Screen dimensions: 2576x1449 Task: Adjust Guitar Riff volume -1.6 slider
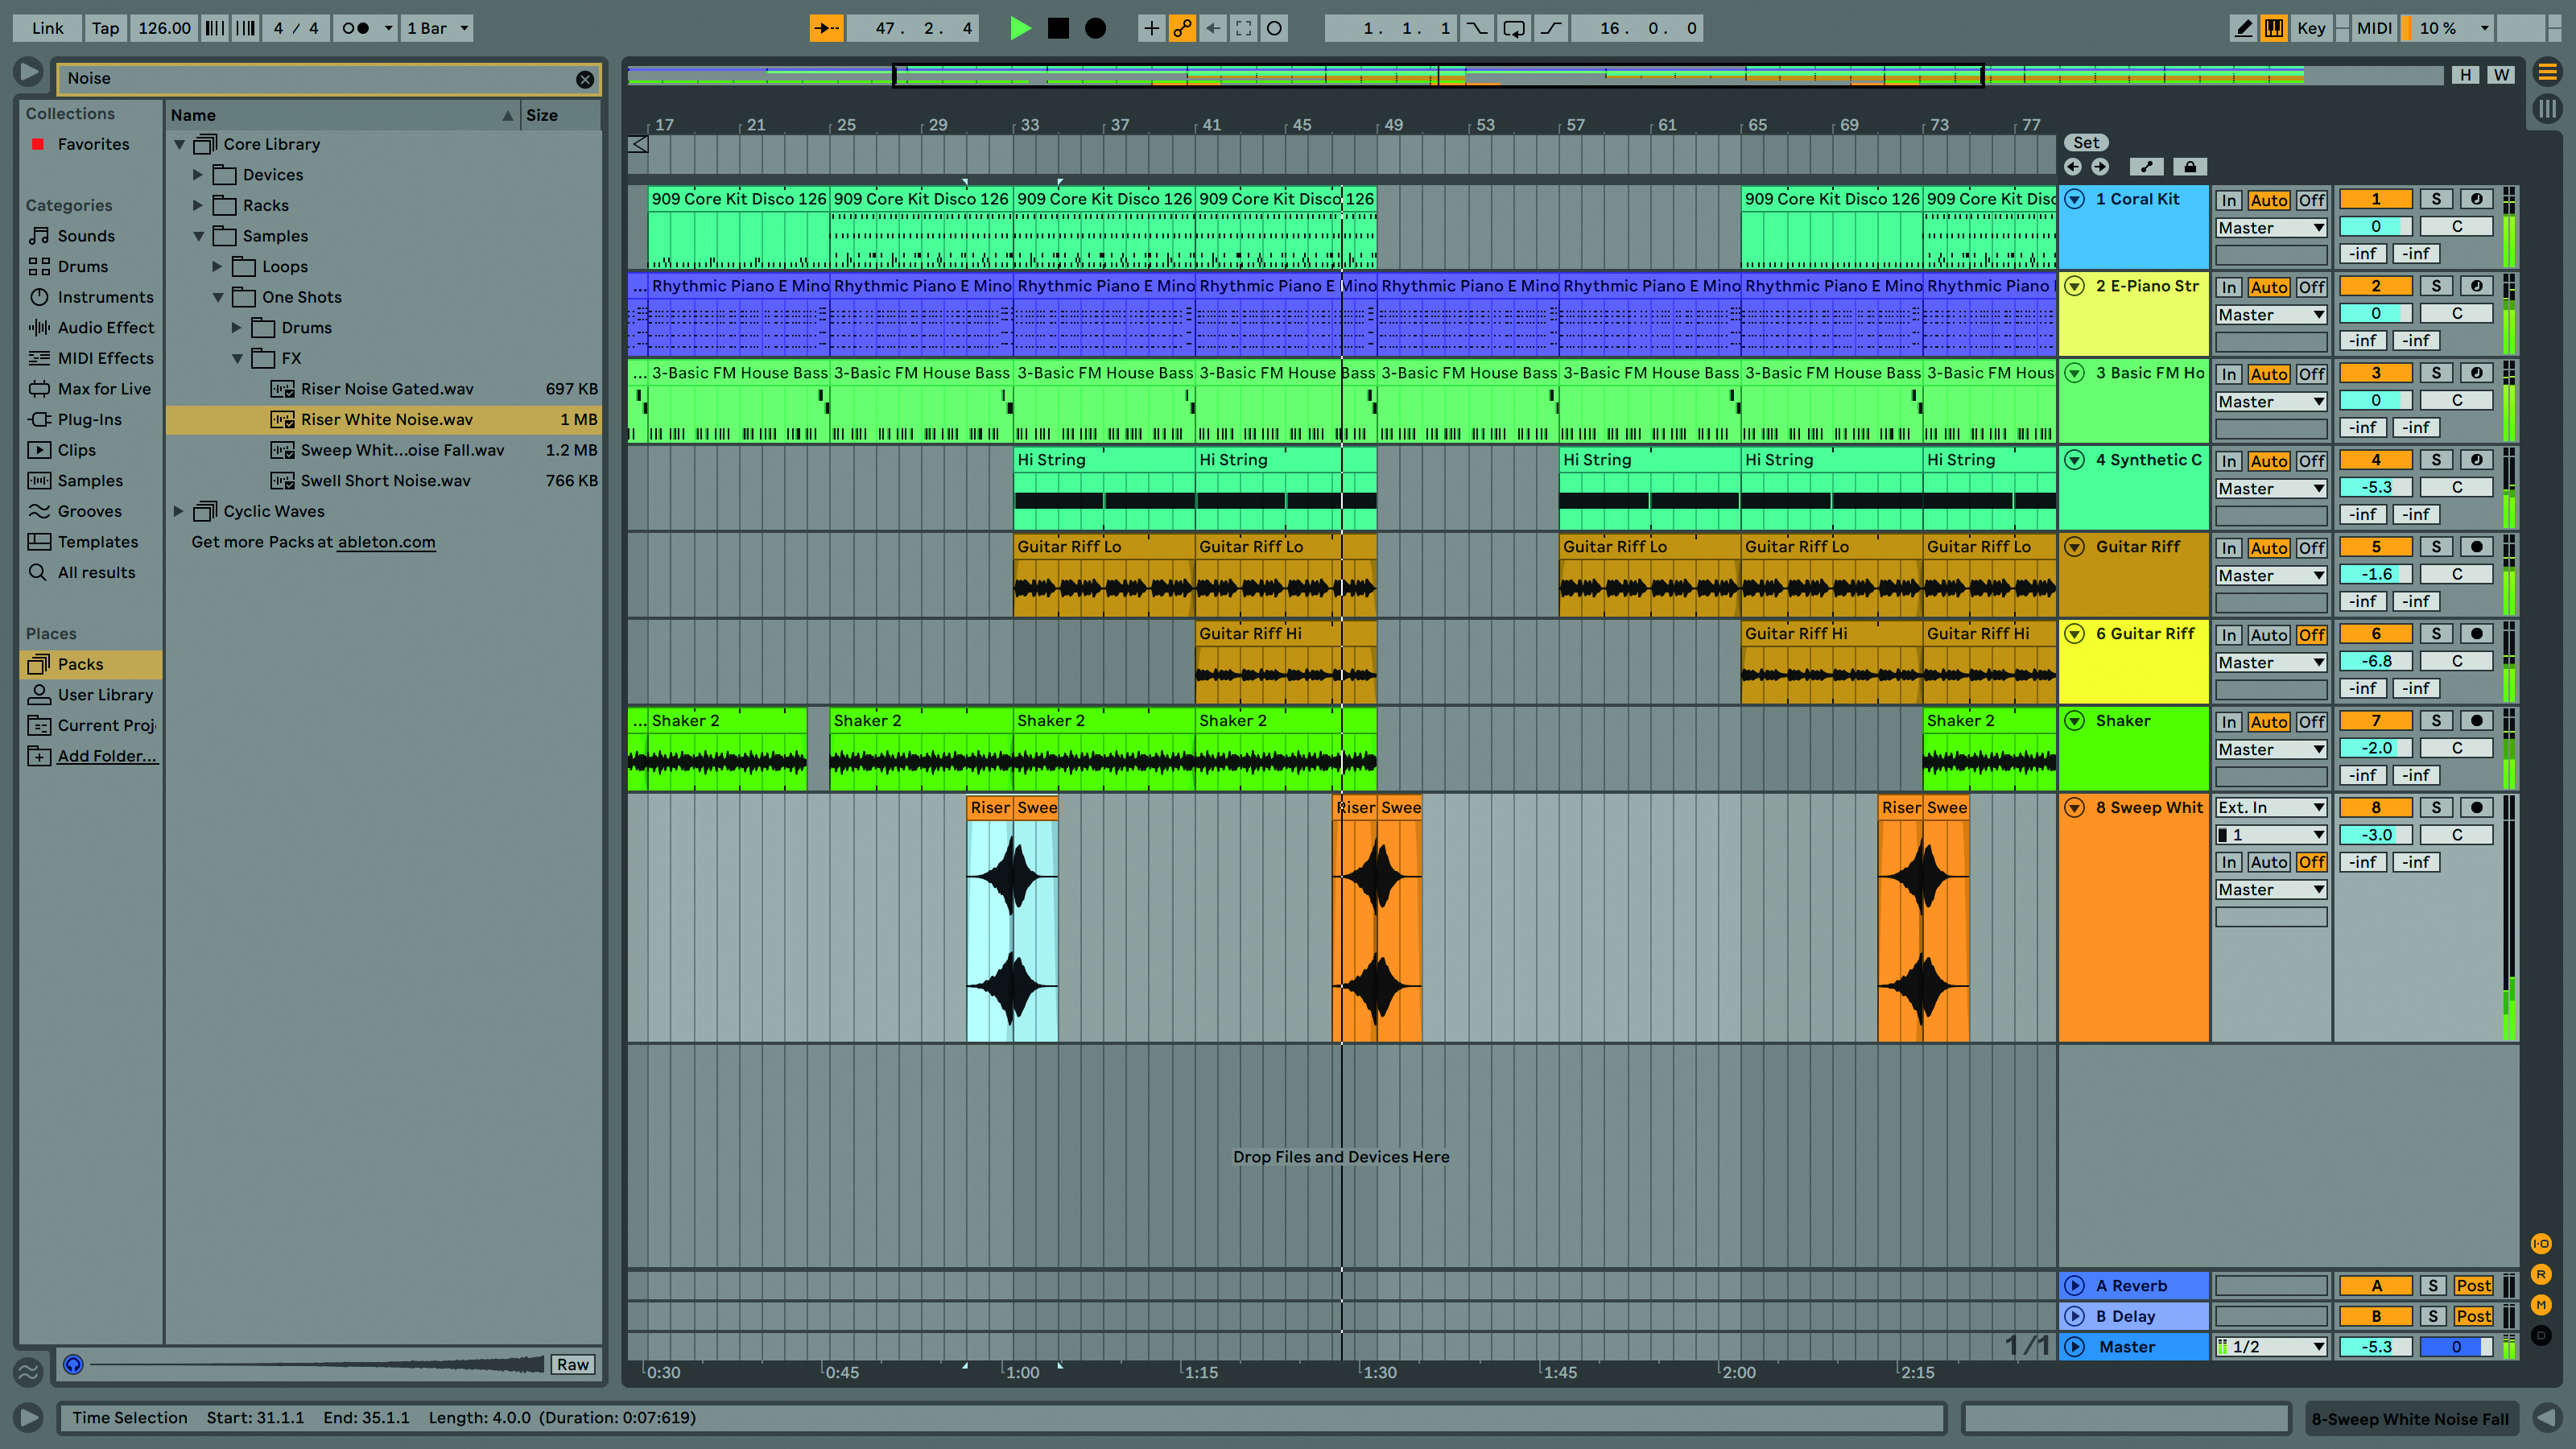[x=2376, y=575]
